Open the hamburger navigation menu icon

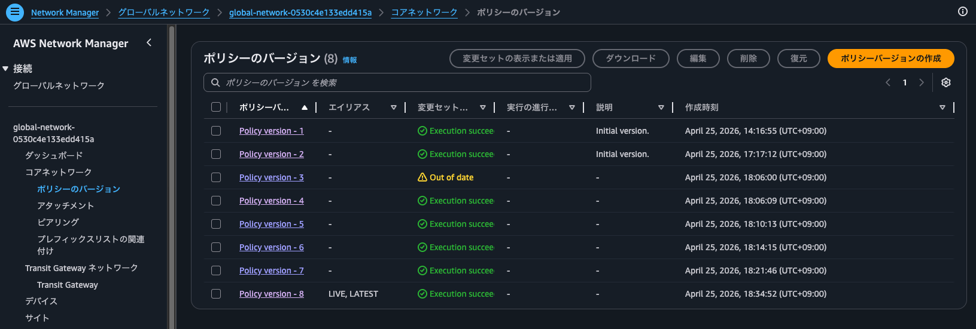14,12
